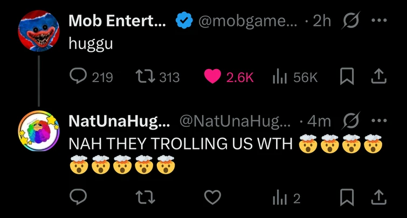Open more options for NatUnaHug reply

click(380, 121)
